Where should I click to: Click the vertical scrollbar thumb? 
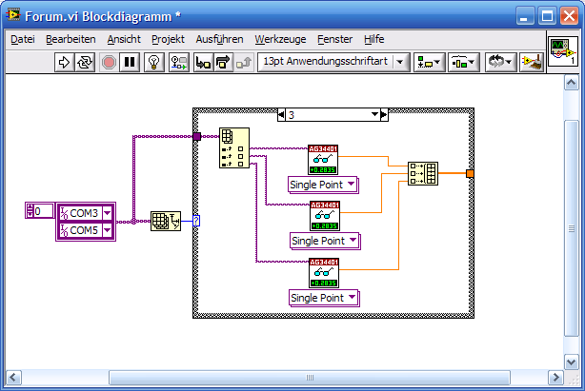tap(572, 228)
